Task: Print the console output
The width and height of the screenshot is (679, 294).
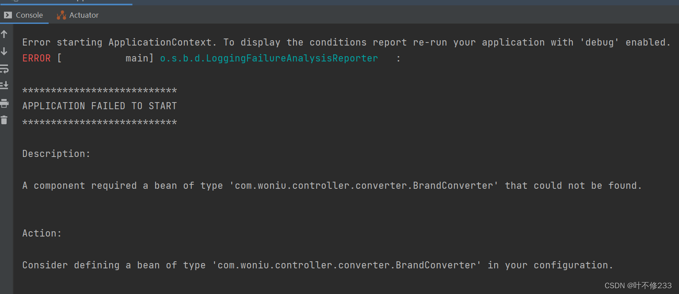Action: [x=4, y=103]
